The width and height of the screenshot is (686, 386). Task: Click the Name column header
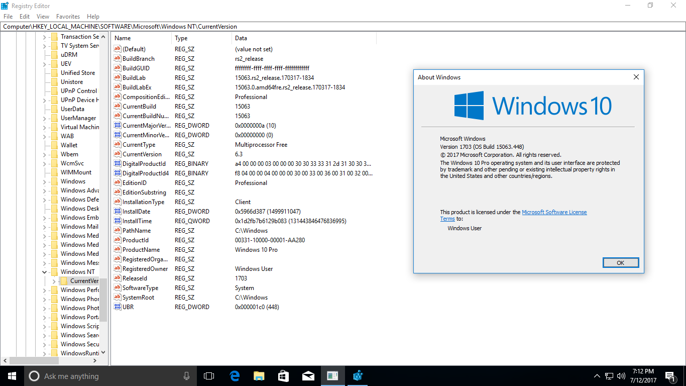pos(142,38)
